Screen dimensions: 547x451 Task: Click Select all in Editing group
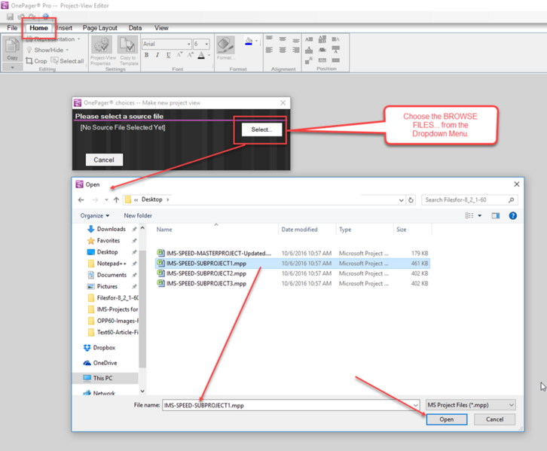coord(67,61)
